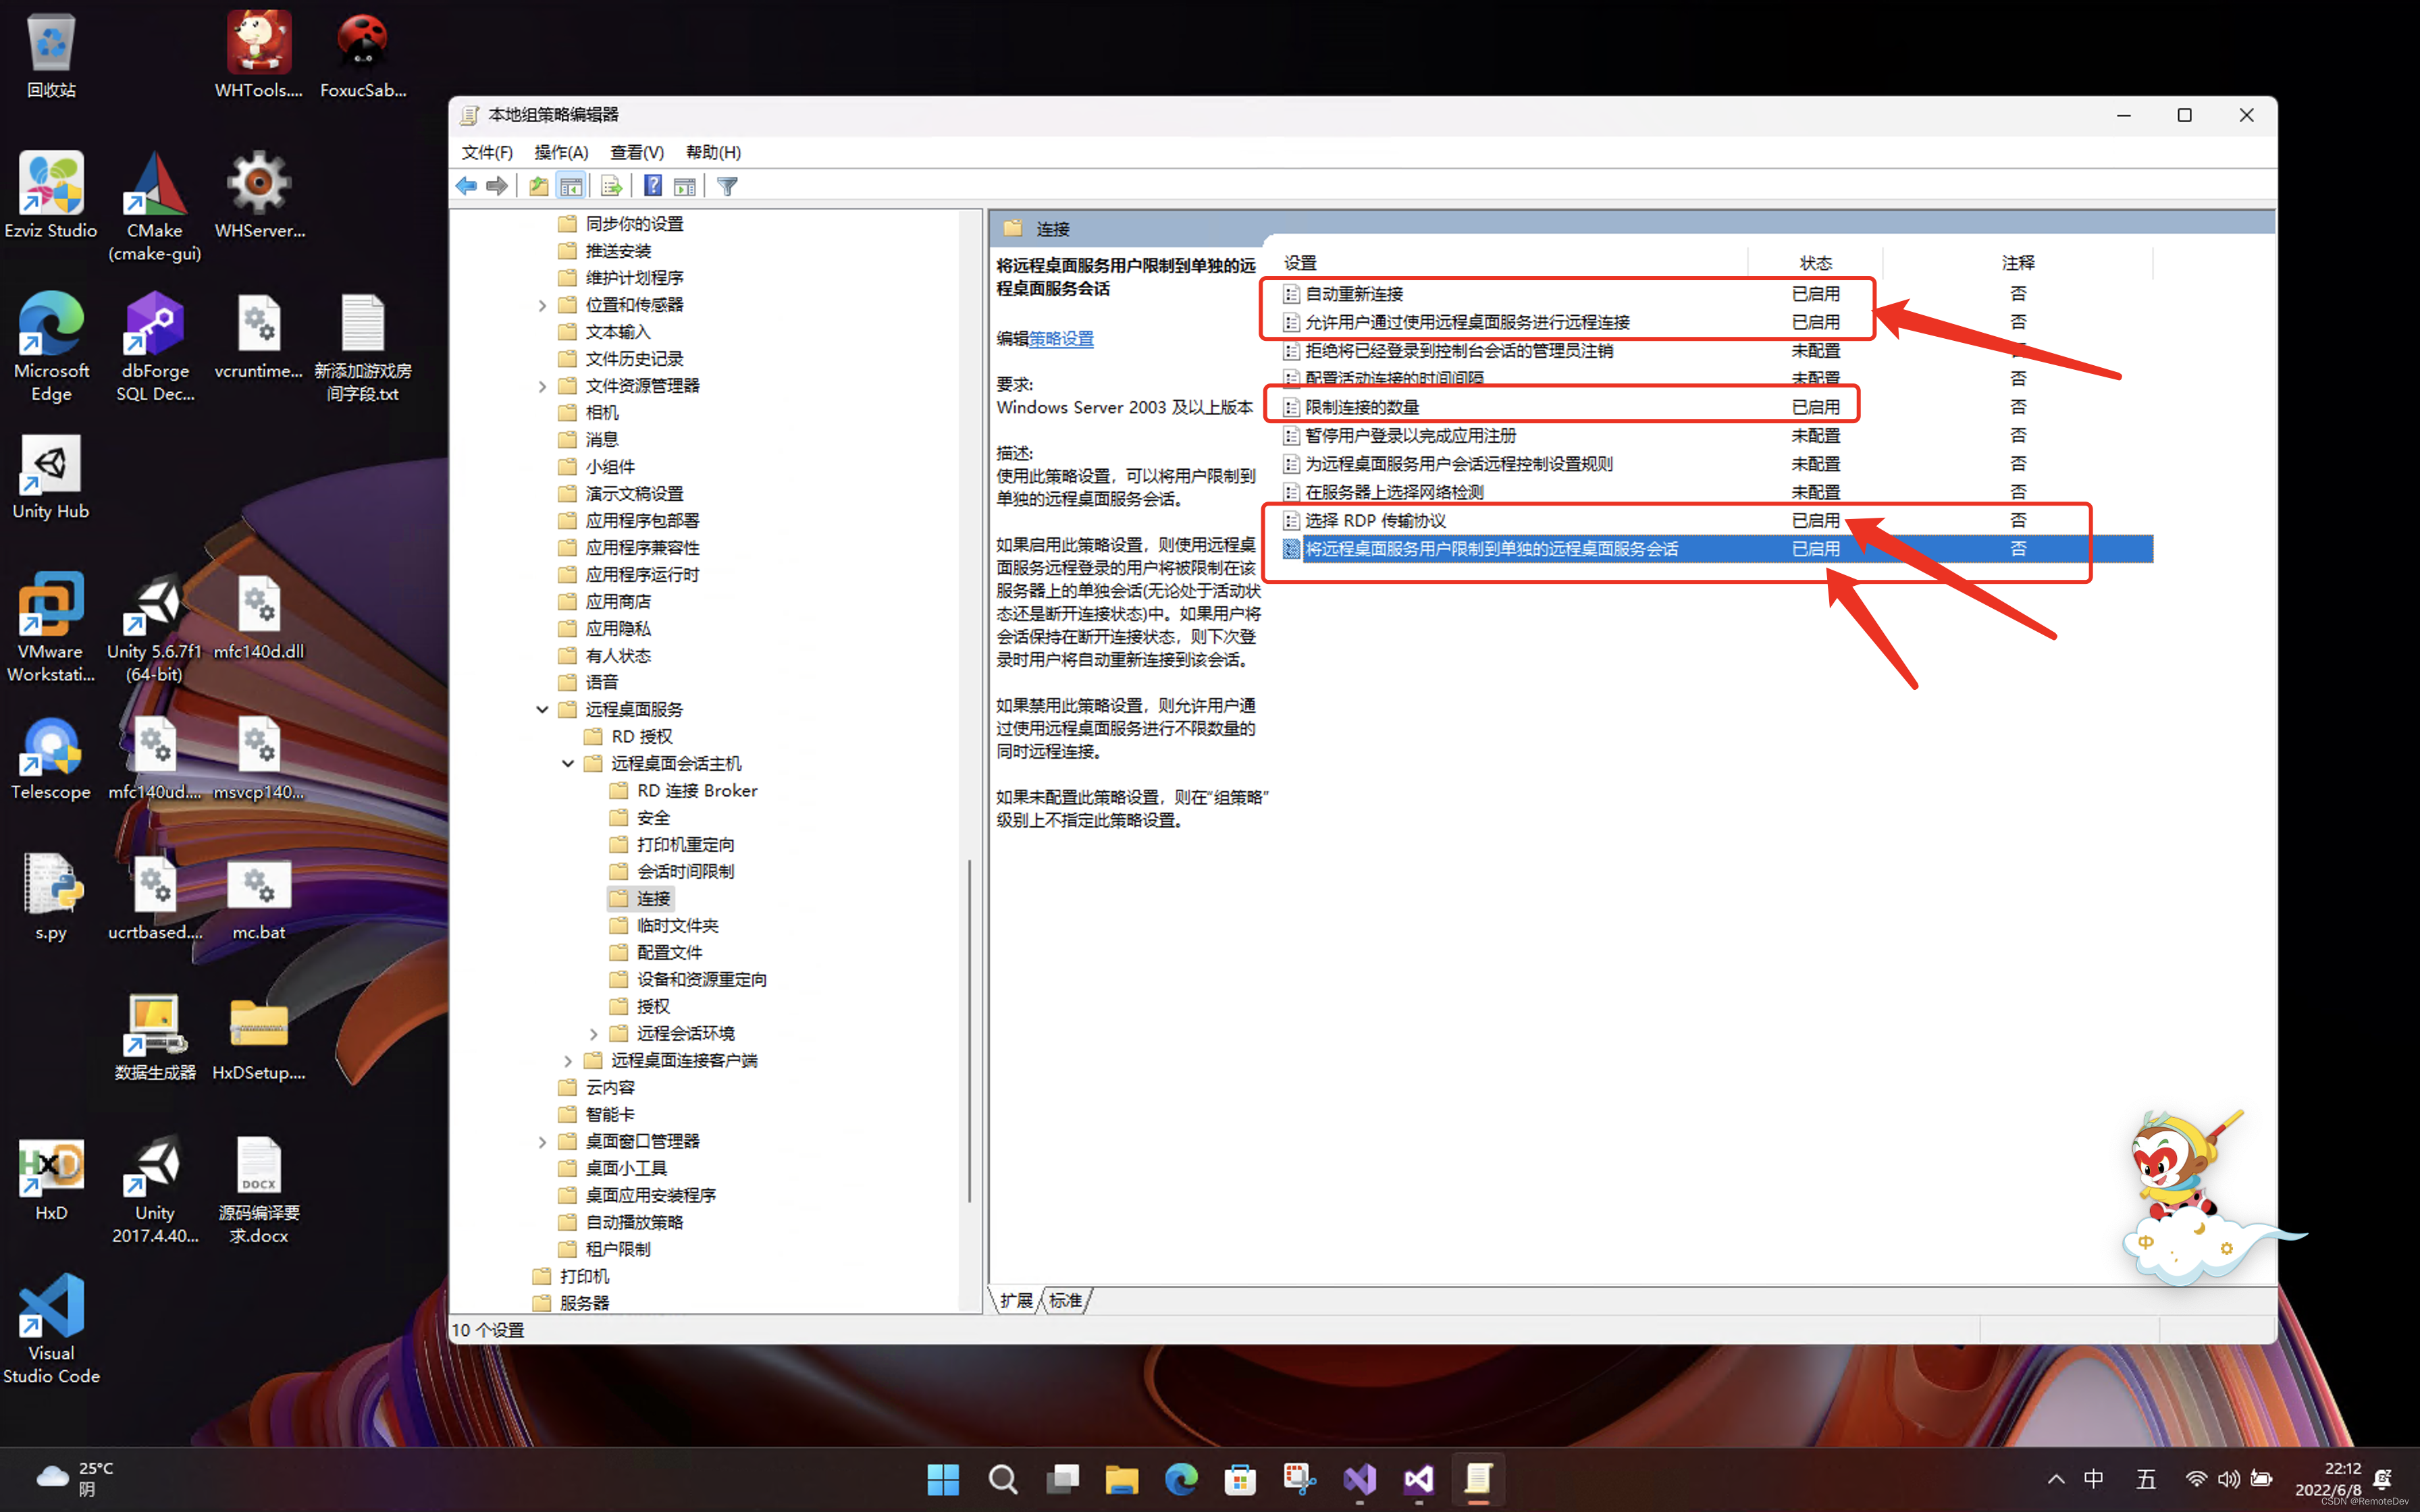
Task: Open the 操作(A) menu
Action: pos(561,152)
